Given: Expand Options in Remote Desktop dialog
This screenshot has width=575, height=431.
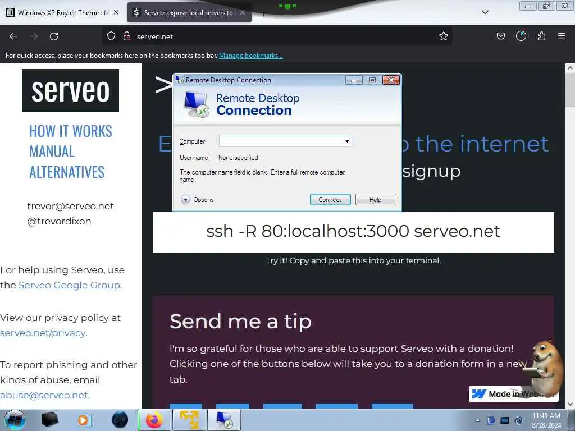Looking at the screenshot, I should coord(197,200).
